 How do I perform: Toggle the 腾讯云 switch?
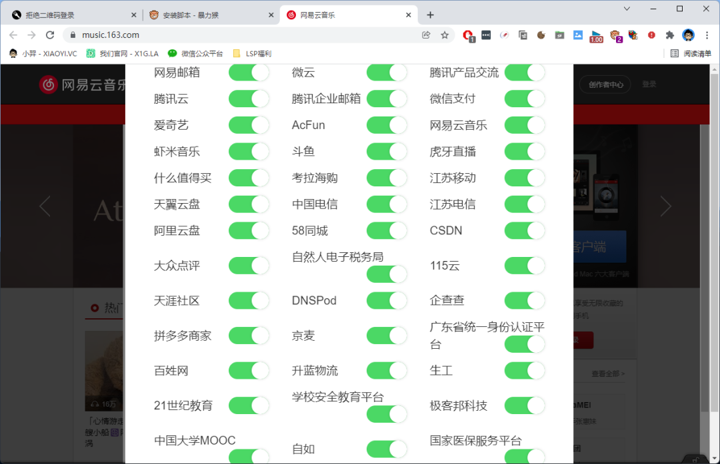pyautogui.click(x=249, y=99)
